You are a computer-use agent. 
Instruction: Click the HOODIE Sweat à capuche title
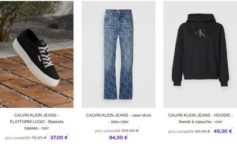click(x=201, y=118)
